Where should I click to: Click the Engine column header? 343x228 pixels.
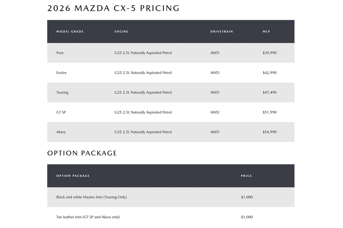pyautogui.click(x=121, y=32)
